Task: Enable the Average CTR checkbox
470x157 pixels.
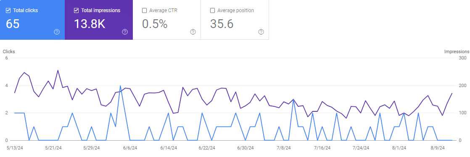Action: click(144, 10)
